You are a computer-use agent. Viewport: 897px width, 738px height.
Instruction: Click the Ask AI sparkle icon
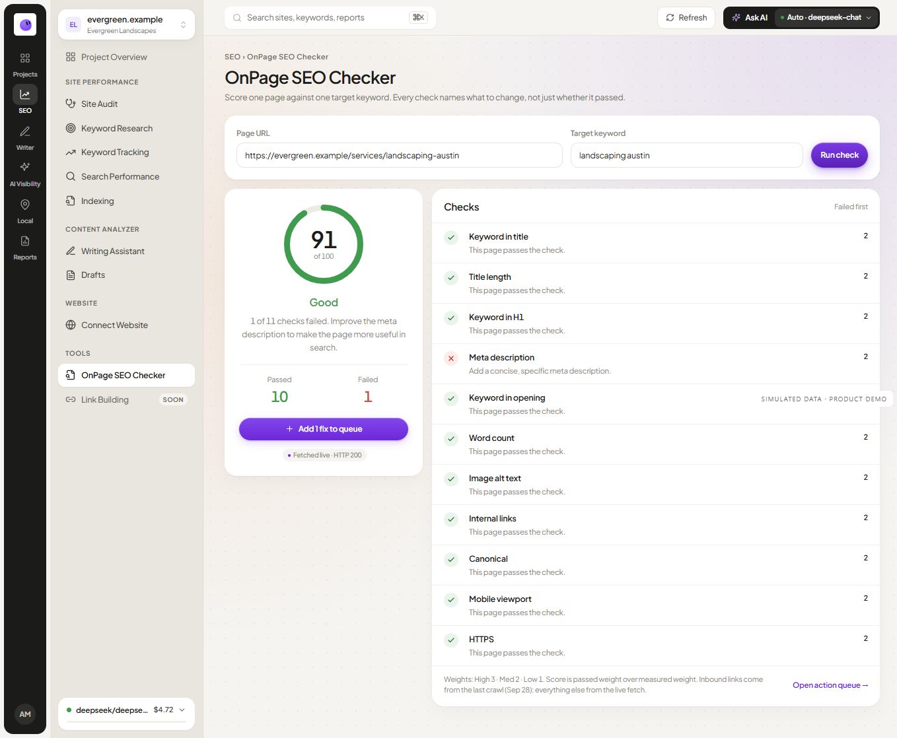point(736,18)
